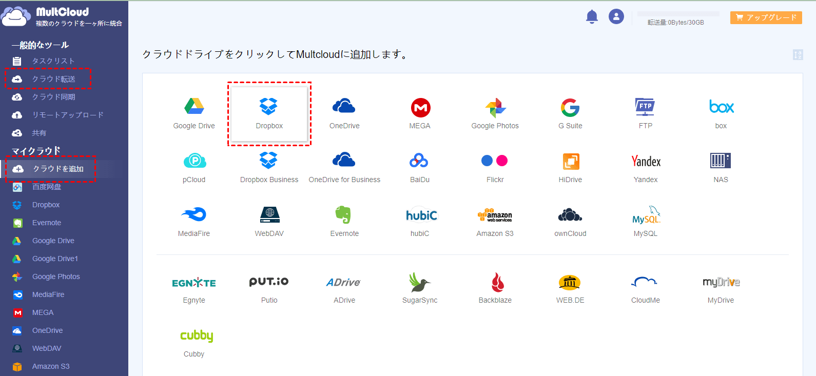Choose the Yandex cloud drive
Viewport: 816px width, 376px height.
646,168
